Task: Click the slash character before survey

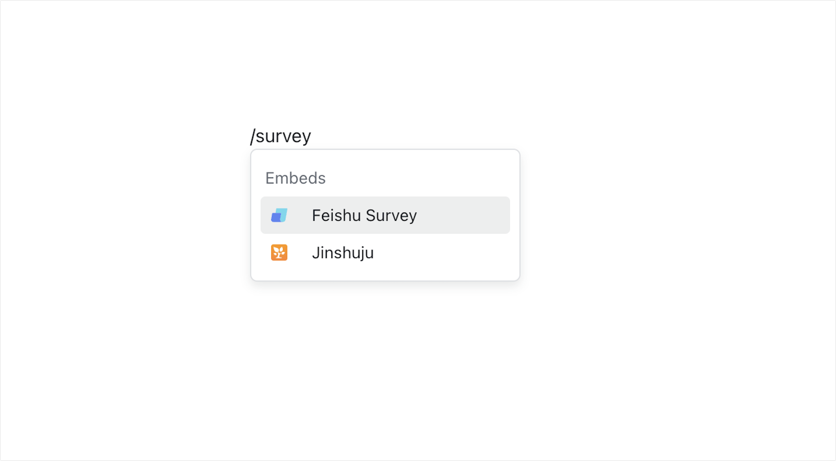Action: pos(253,136)
